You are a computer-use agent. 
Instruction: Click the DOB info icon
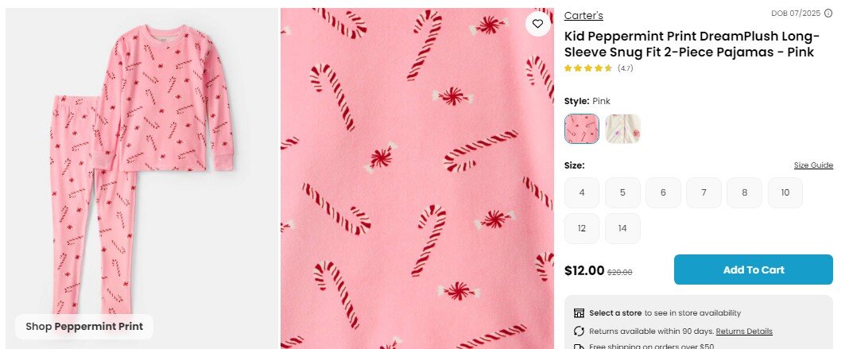(828, 13)
